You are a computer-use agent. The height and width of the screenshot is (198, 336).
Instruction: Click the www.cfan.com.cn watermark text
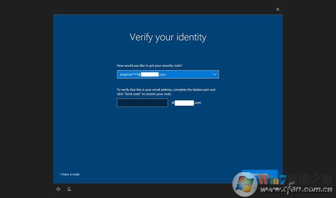[x=296, y=189]
